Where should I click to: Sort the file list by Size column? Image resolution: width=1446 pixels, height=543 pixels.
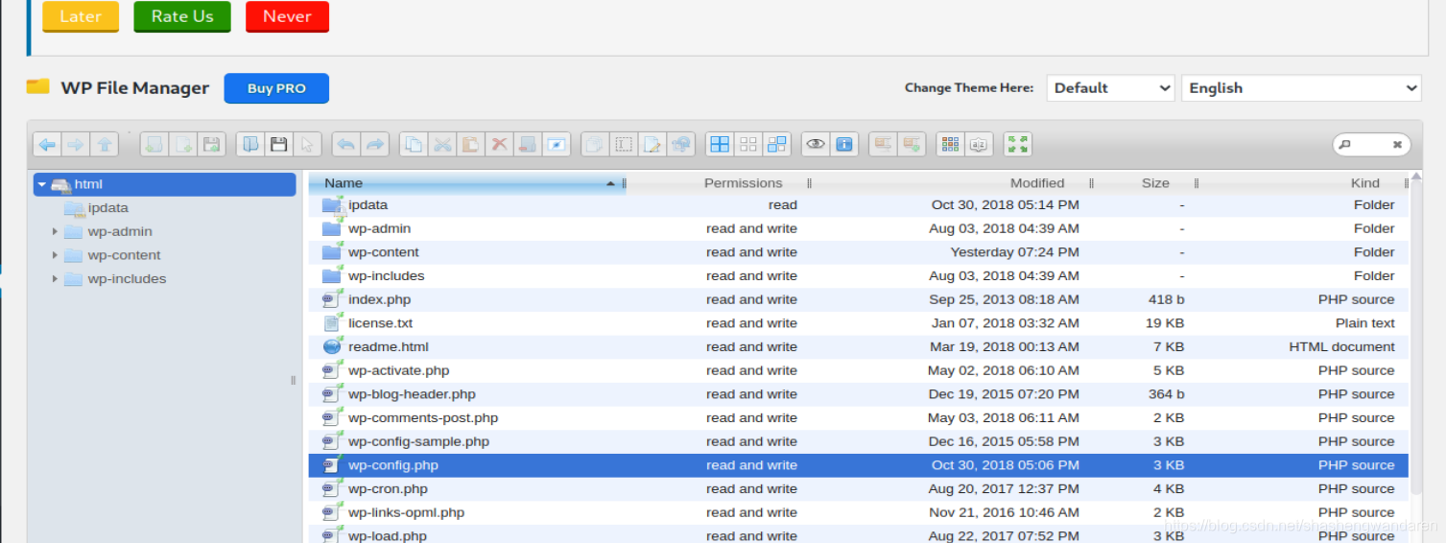pos(1155,183)
